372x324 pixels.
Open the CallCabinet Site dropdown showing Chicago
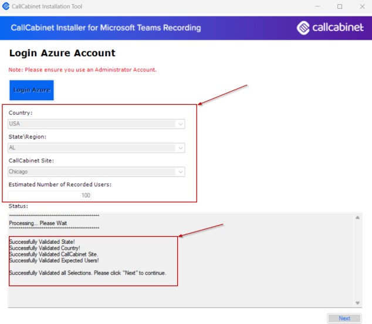[96, 172]
